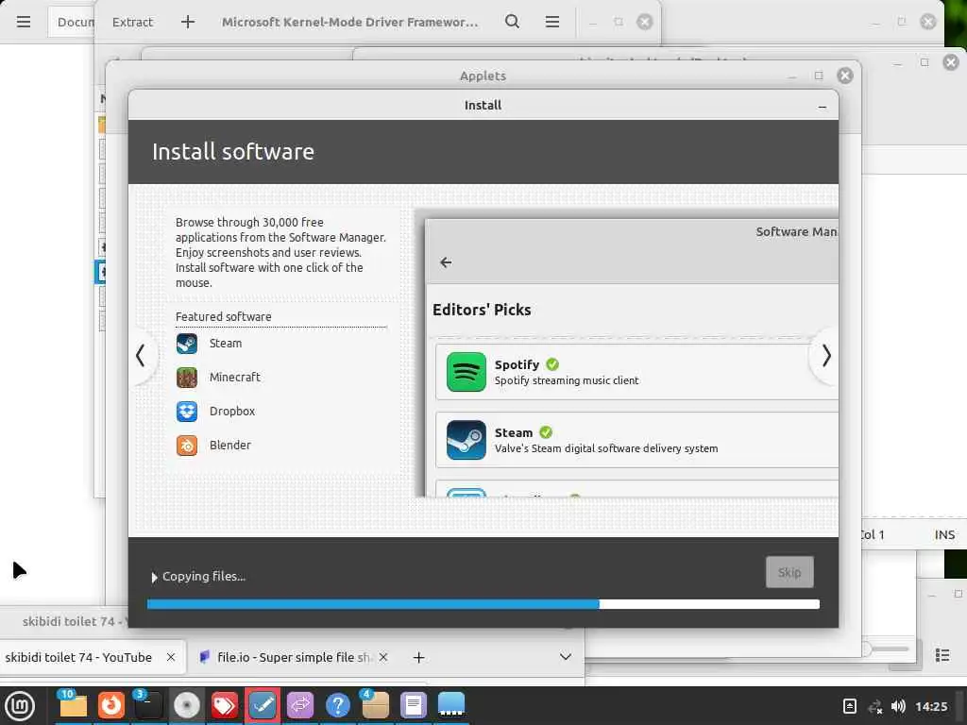Click the Steam logo in Editors' Picks
The width and height of the screenshot is (967, 725).
click(x=467, y=440)
